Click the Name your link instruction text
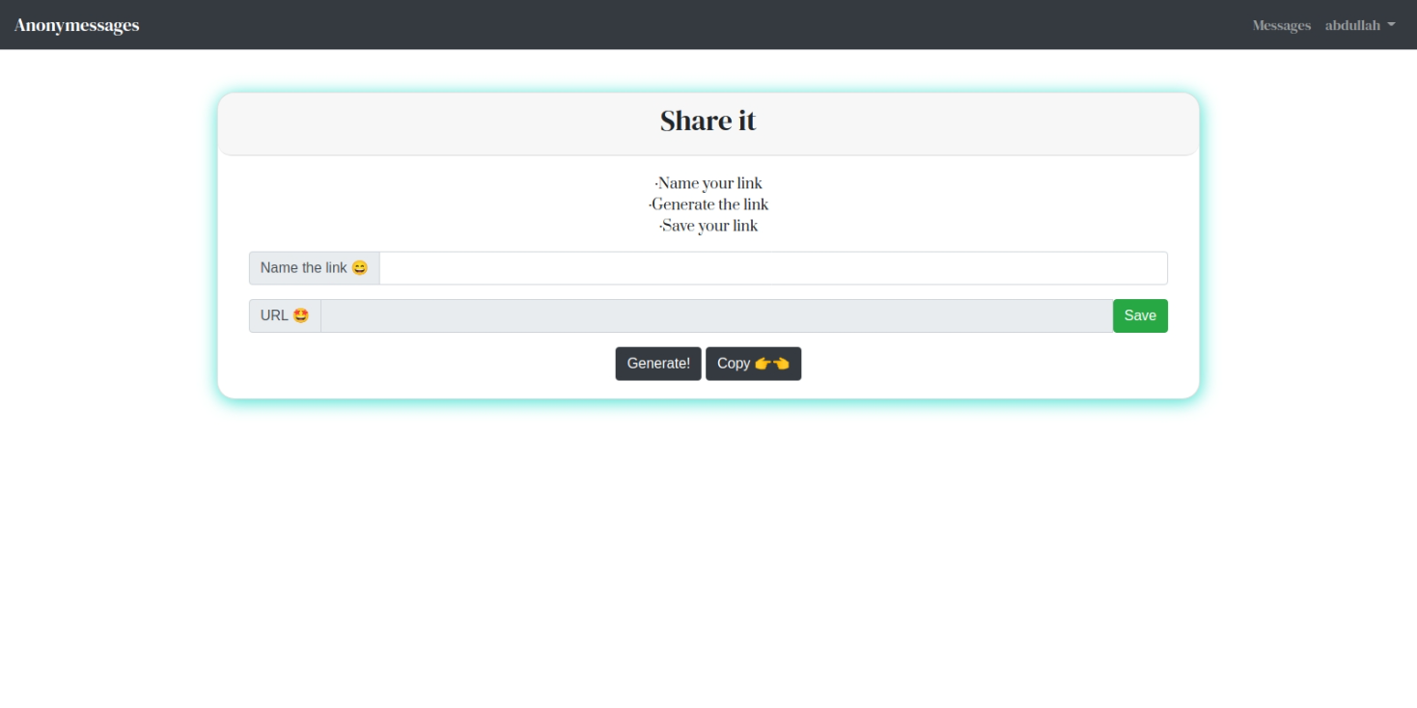This screenshot has width=1417, height=708. [708, 182]
